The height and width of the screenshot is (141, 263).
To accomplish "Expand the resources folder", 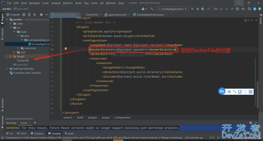I will (x=18, y=48).
